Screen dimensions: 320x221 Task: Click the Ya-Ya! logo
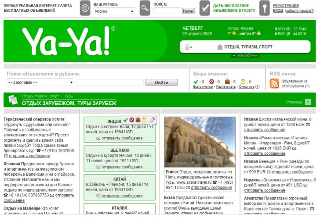[x=69, y=41]
